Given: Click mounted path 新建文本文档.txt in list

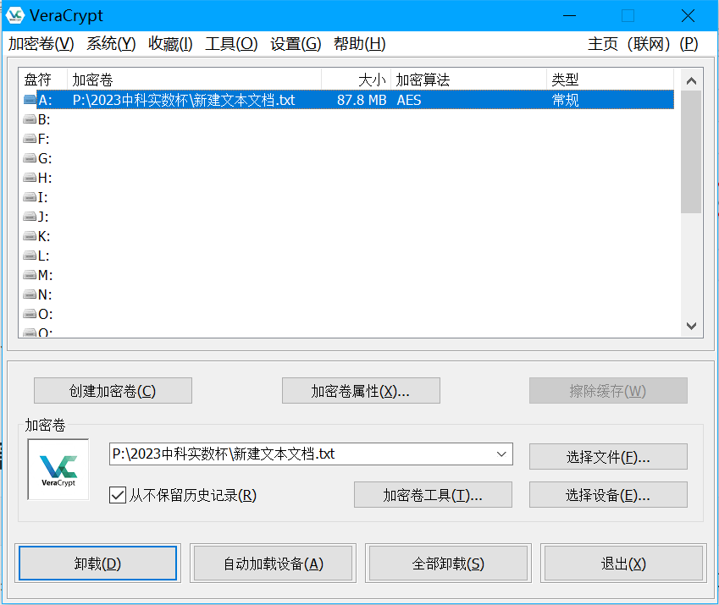Looking at the screenshot, I should 184,100.
